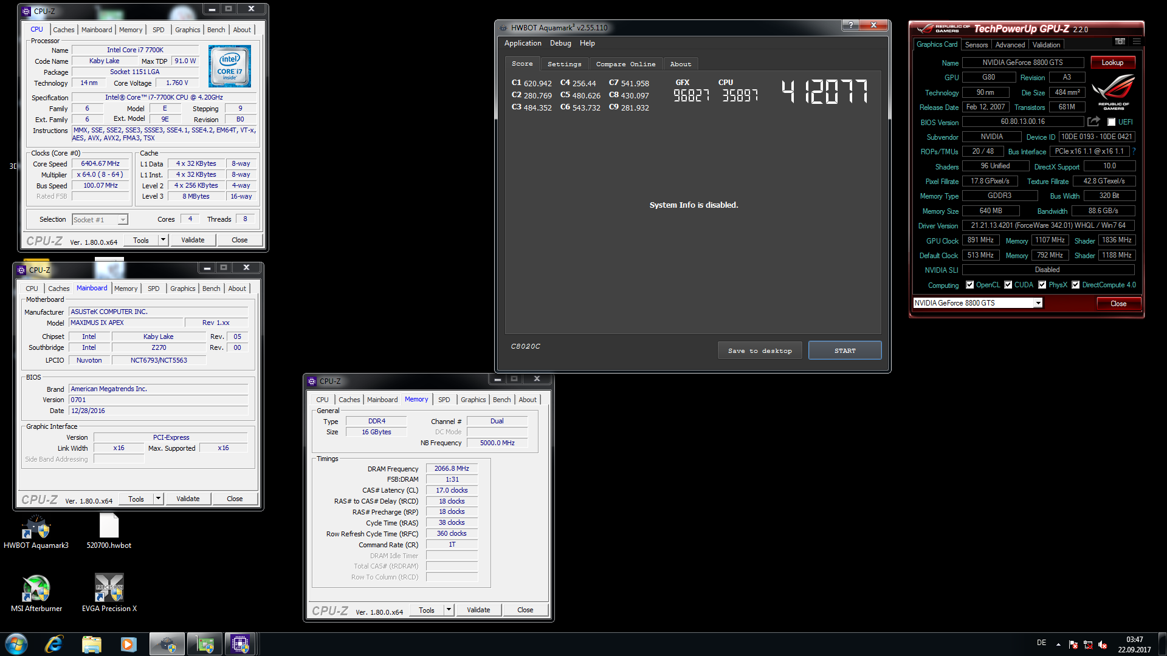The height and width of the screenshot is (656, 1167).
Task: Toggle the CUDA checkbox
Action: [1008, 285]
